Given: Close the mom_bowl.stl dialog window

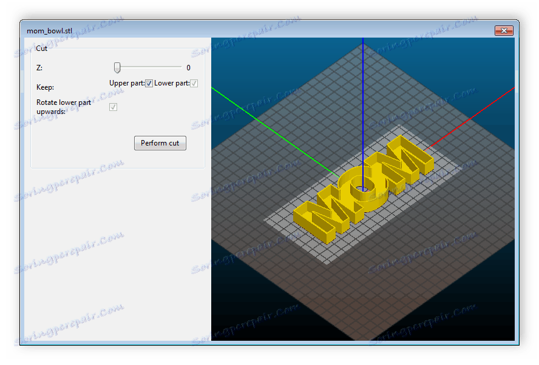Looking at the screenshot, I should [504, 30].
